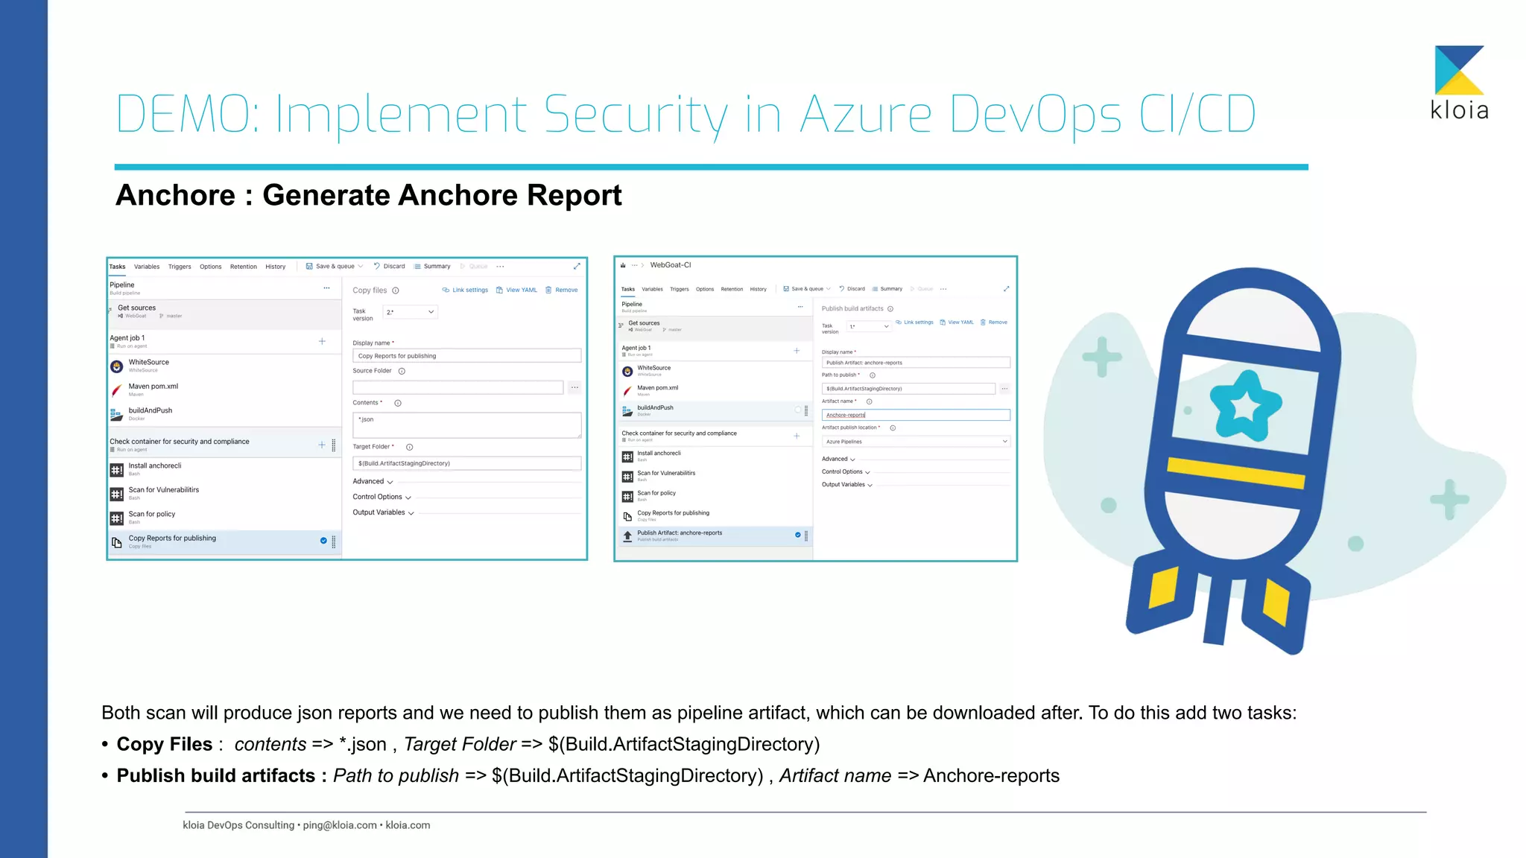Toggle selection circle on buildAndPush row in WebGoat-CI
1526x858 pixels.
point(798,410)
